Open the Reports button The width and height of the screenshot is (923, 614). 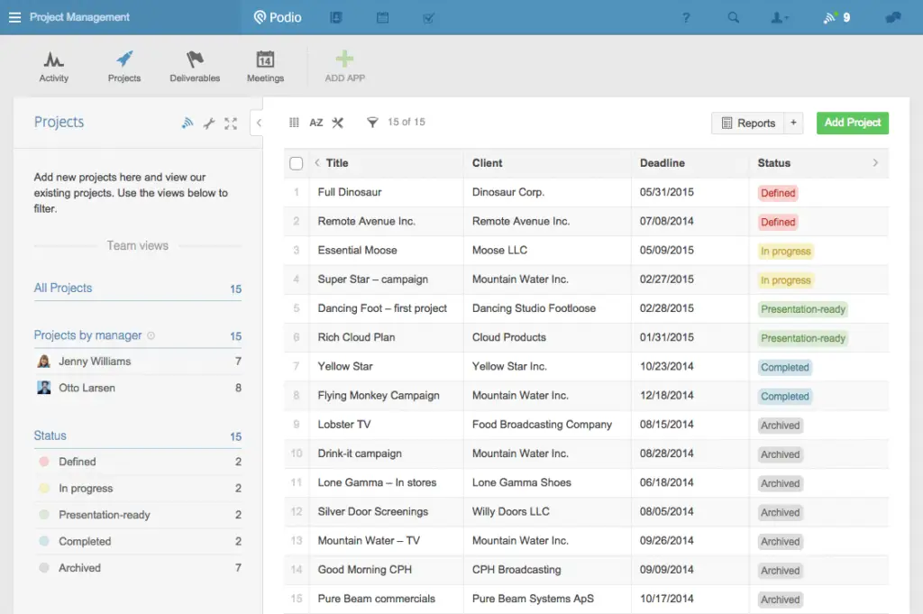747,123
